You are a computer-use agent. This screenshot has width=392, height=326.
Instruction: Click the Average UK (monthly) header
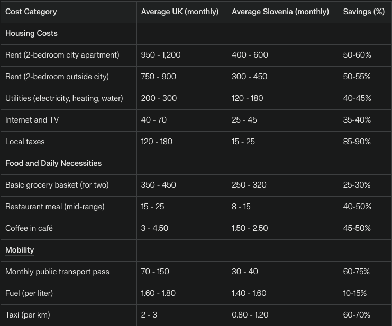click(179, 12)
